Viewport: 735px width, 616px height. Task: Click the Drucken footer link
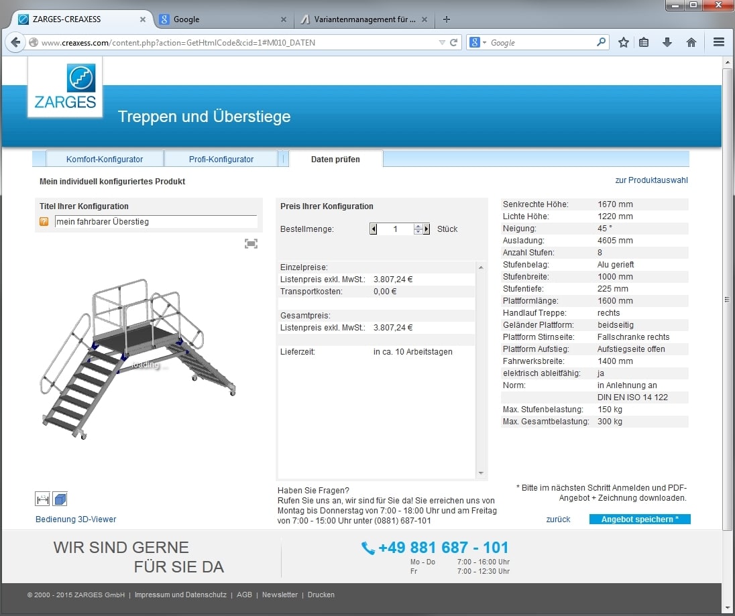point(321,595)
